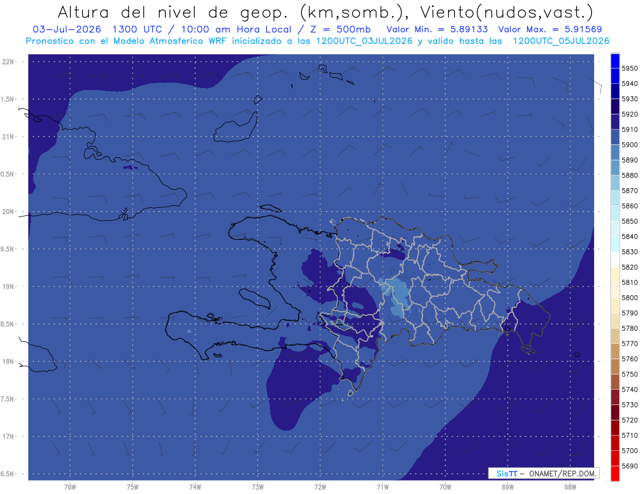The width and height of the screenshot is (640, 494).
Task: Click the '1.5N' latitude label
Action: [x=7, y=99]
